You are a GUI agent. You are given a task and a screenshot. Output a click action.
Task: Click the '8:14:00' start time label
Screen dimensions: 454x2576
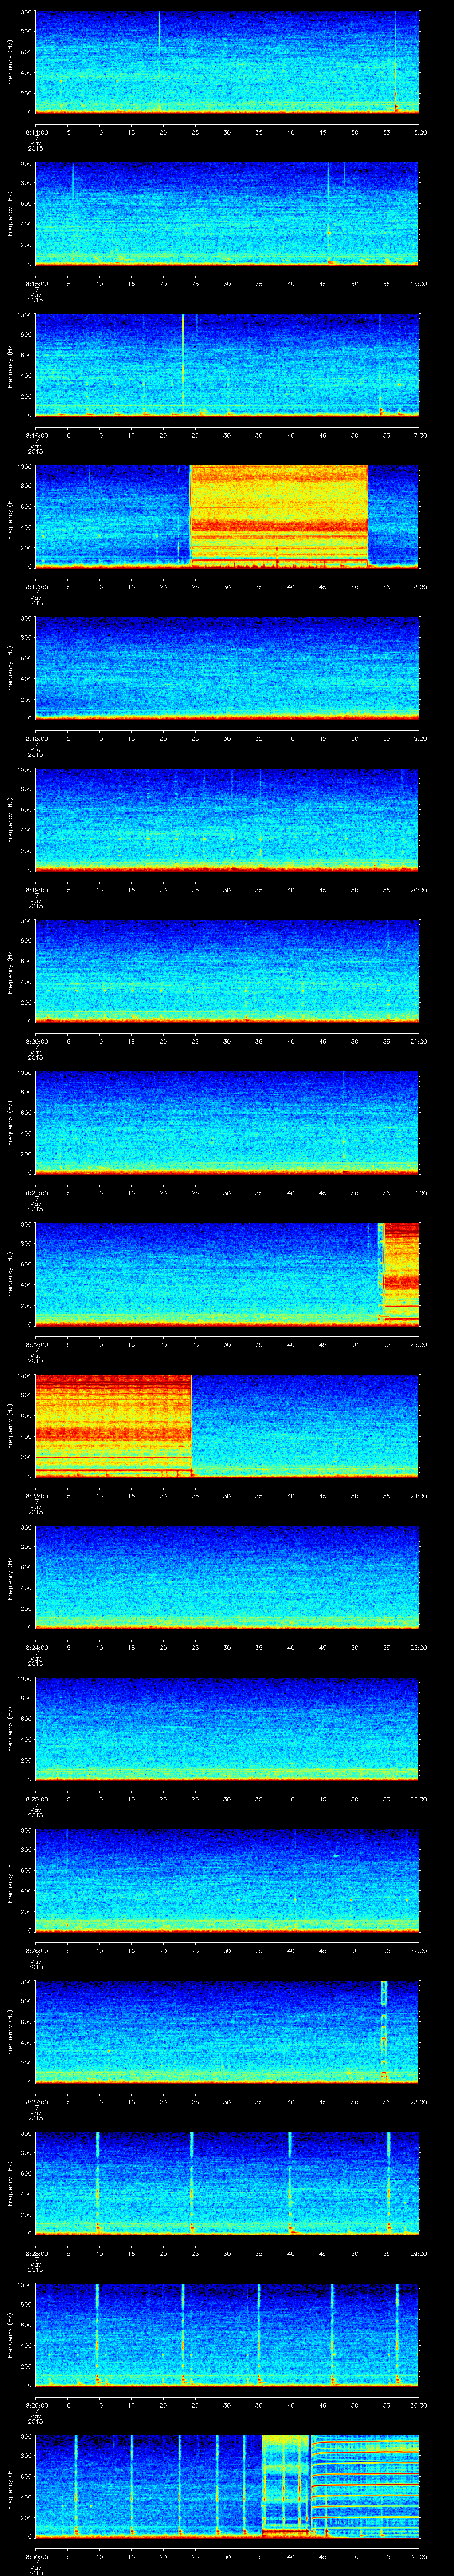(x=36, y=131)
